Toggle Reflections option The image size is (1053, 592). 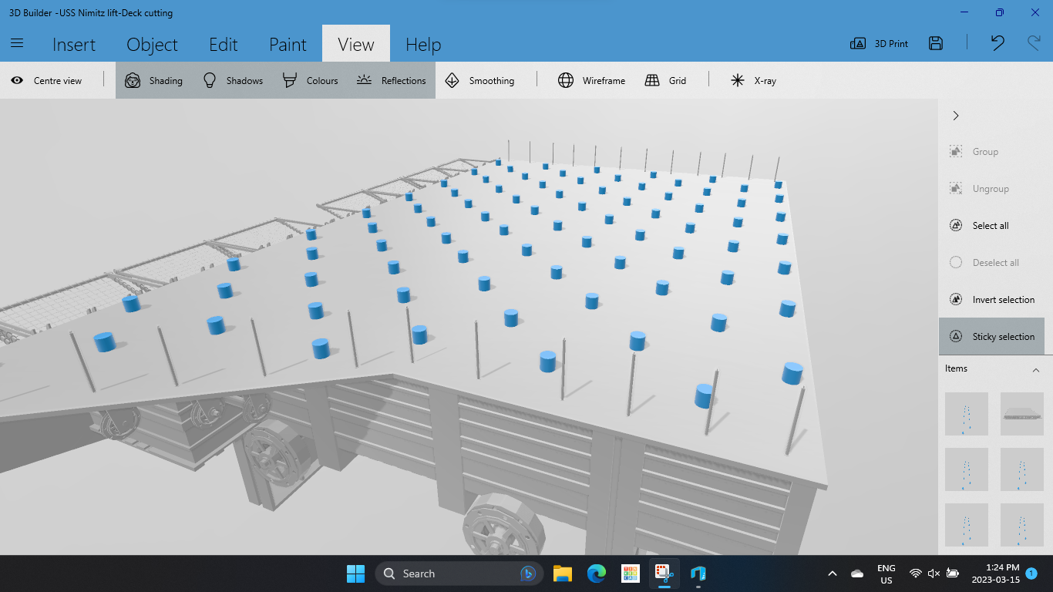pyautogui.click(x=392, y=80)
